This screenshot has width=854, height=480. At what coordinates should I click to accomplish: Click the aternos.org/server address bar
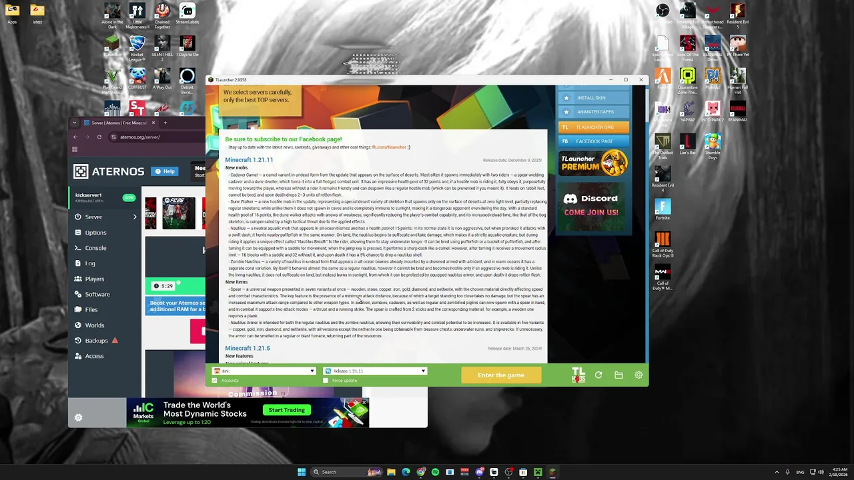(157, 137)
